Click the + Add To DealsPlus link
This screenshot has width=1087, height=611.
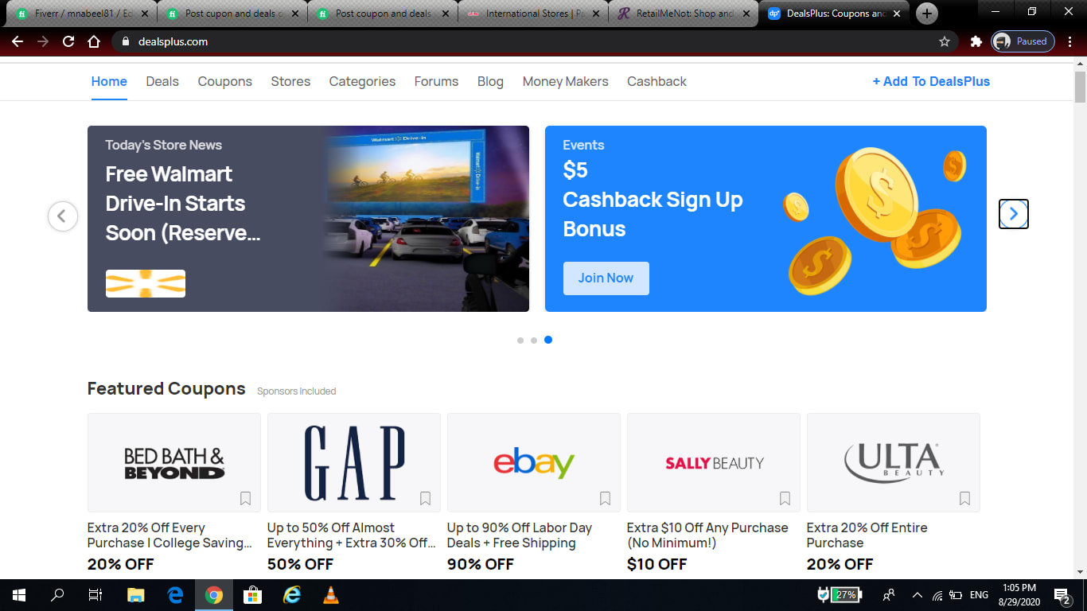931,81
